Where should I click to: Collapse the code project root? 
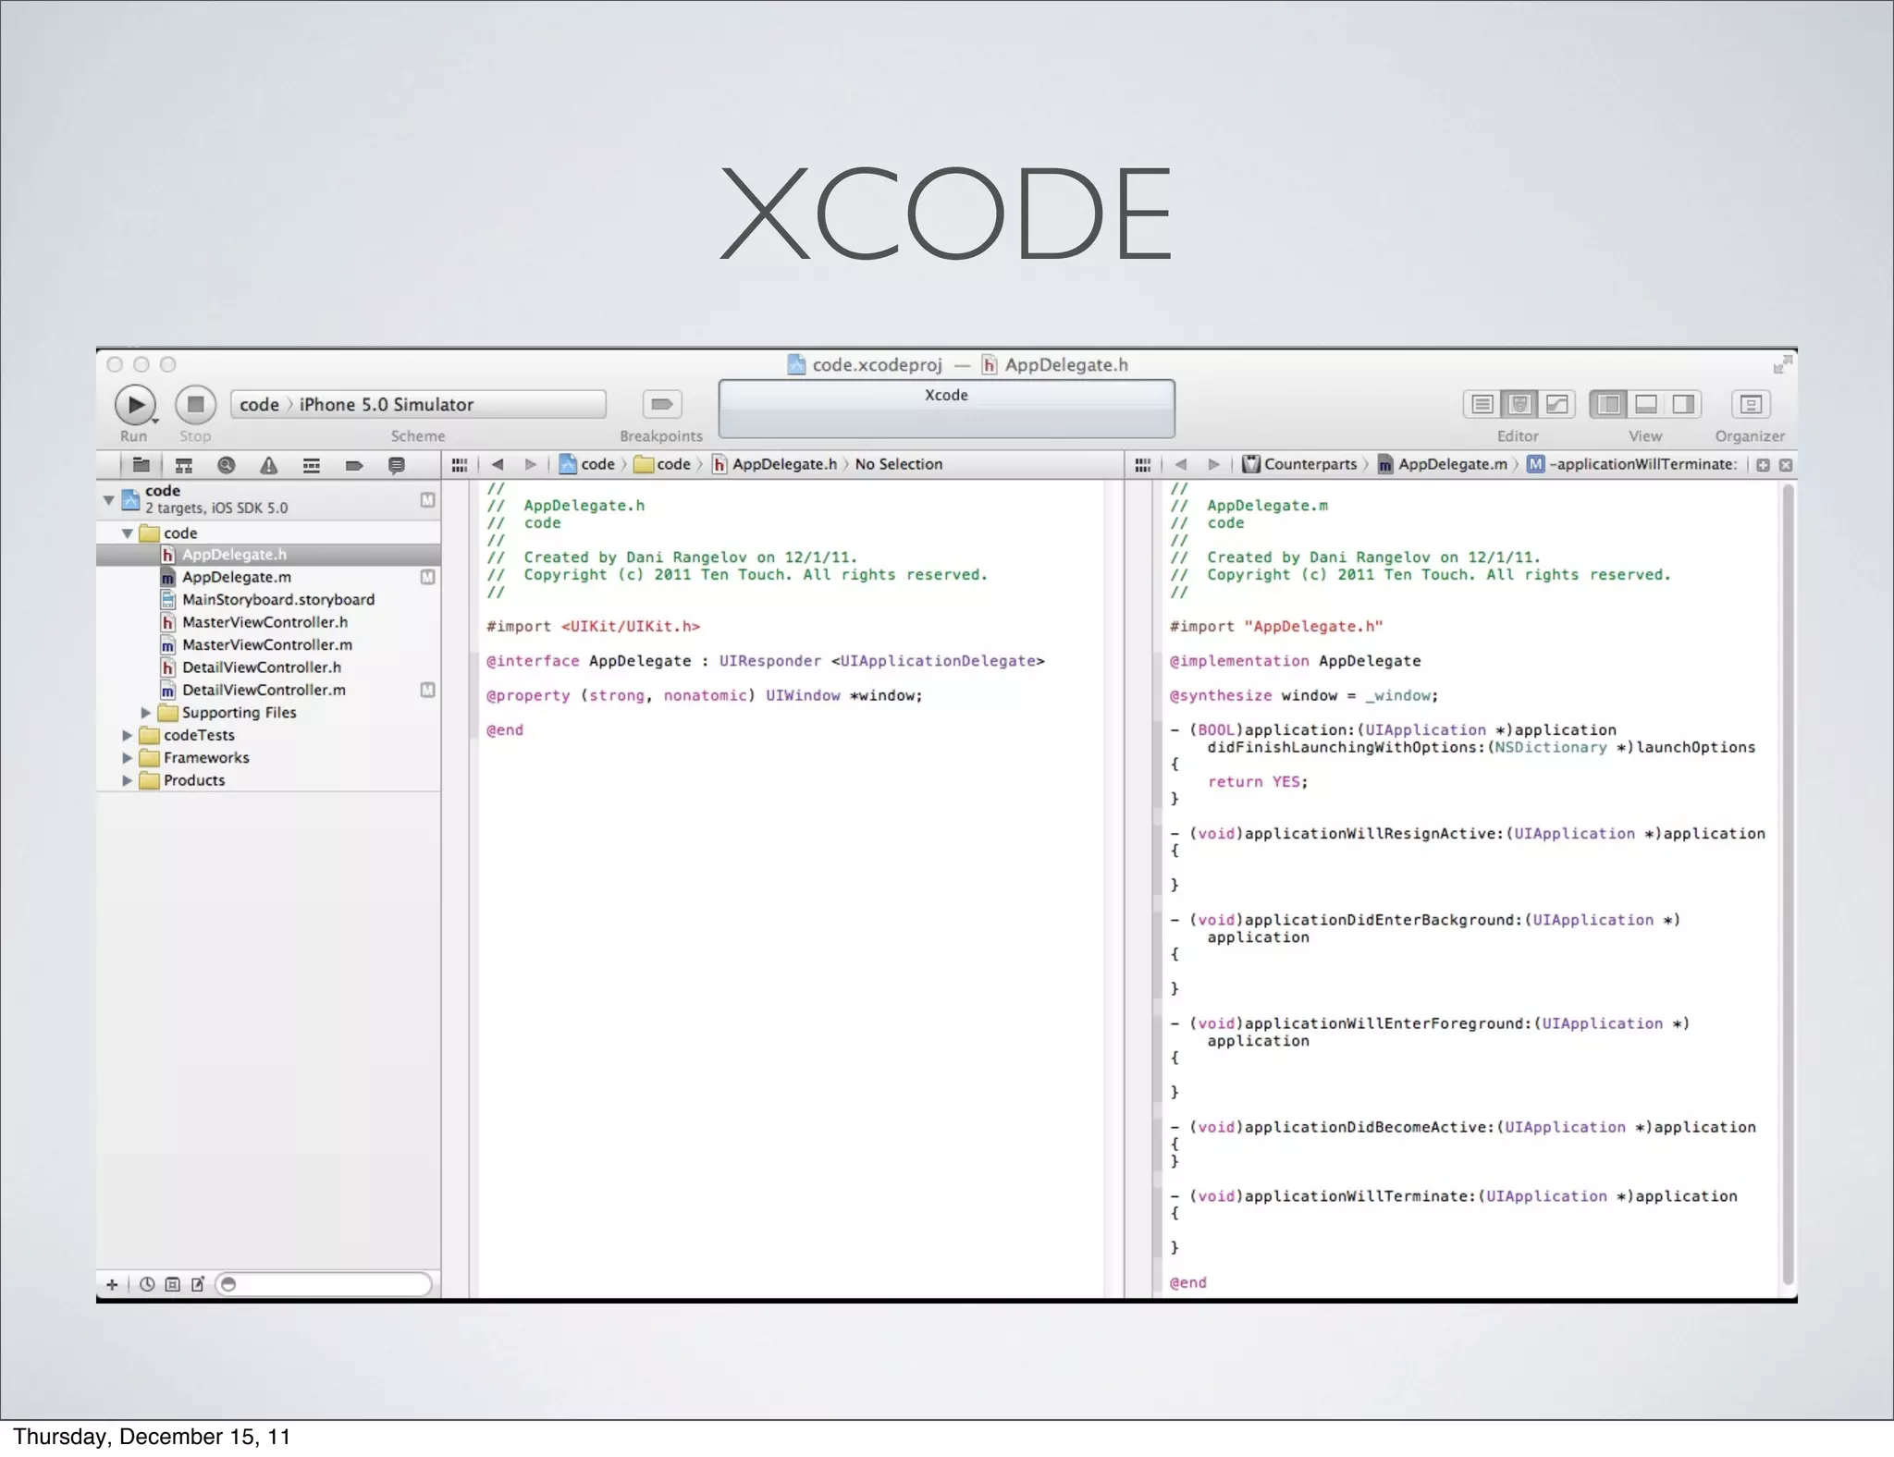tap(108, 500)
